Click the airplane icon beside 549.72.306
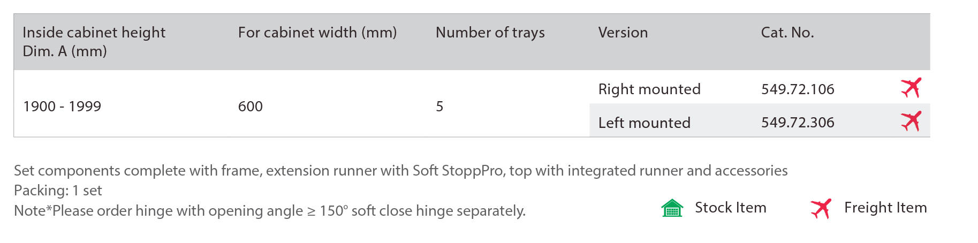Screen dimensions: 978x243 pyautogui.click(x=911, y=121)
